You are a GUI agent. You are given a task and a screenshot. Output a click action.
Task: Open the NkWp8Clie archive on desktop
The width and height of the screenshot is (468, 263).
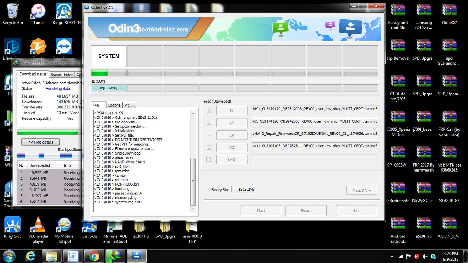pos(423,192)
